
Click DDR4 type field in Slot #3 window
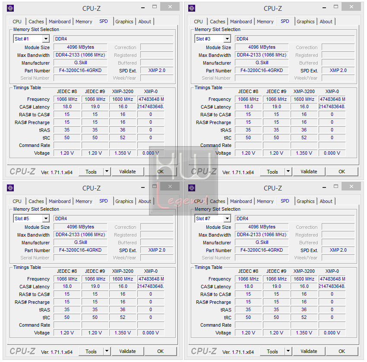click(x=294, y=39)
